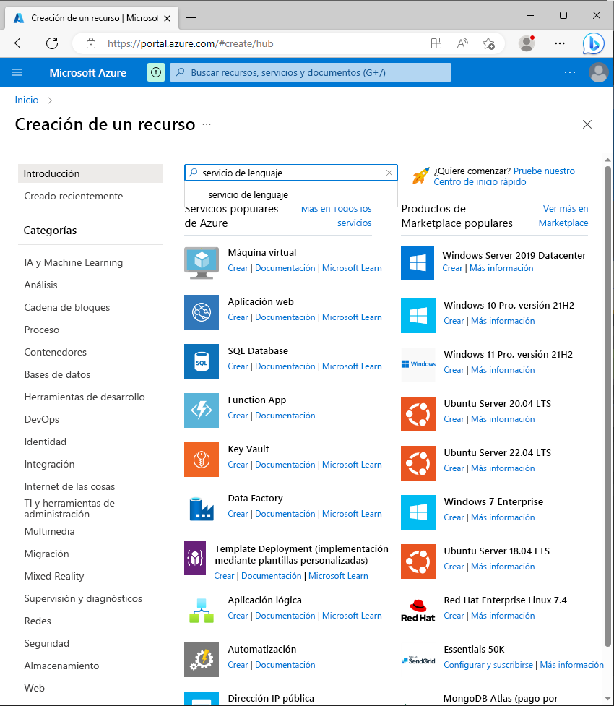Screen dimensions: 614x706
Task: Close the Creación de un recurso blade
Action: point(587,124)
